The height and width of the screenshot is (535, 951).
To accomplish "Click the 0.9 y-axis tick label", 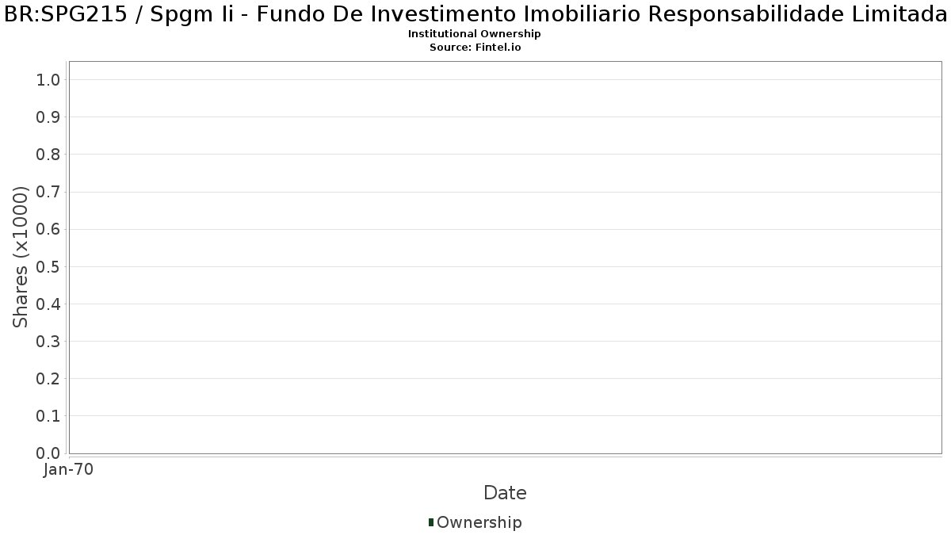I will pyautogui.click(x=48, y=117).
